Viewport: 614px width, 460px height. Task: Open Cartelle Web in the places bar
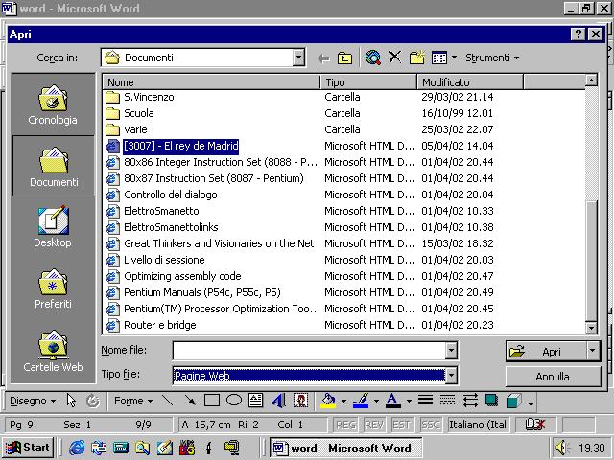click(x=53, y=351)
